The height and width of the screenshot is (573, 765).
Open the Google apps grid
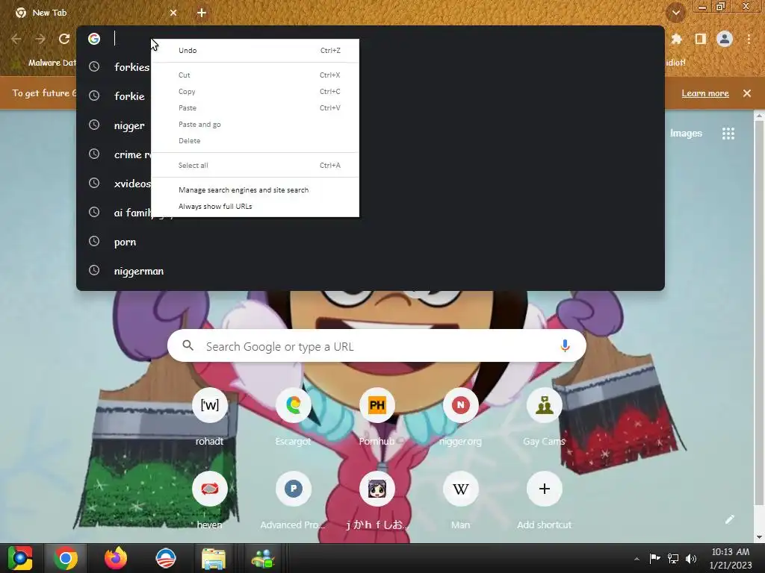(x=728, y=134)
